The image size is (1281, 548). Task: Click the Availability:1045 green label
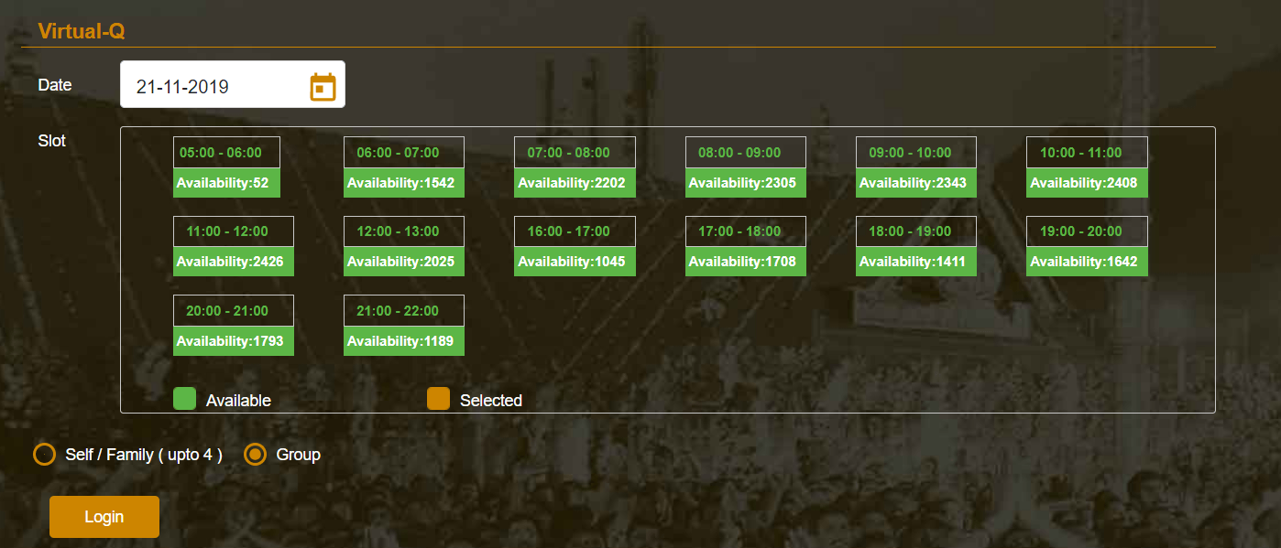[x=575, y=262]
